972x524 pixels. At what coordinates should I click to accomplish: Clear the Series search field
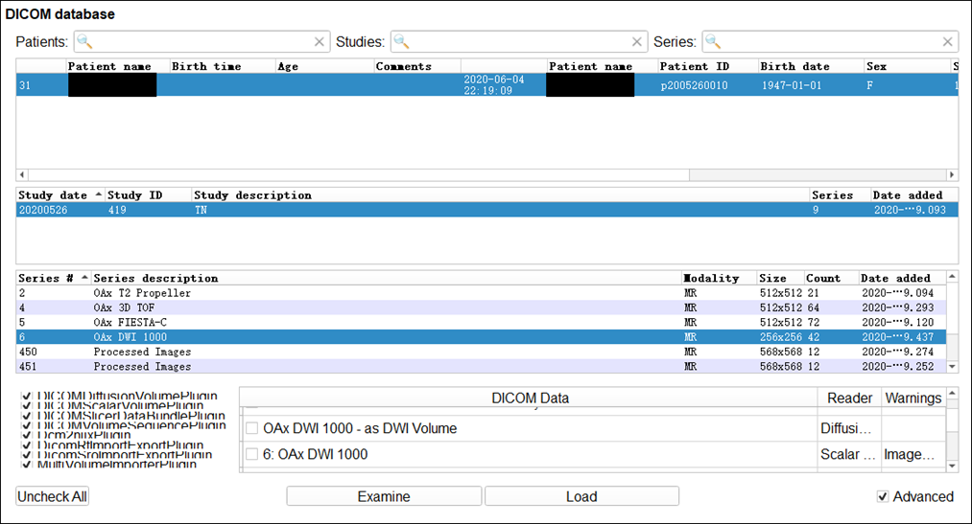[x=948, y=42]
